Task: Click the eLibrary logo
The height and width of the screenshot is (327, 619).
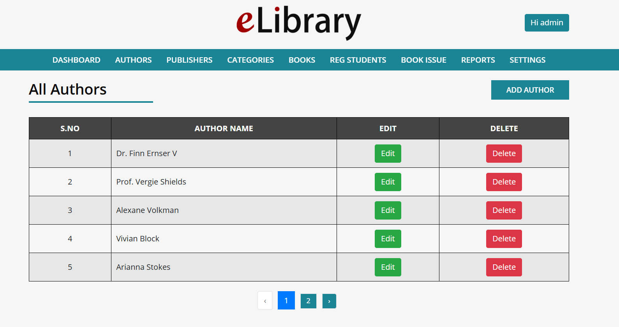Action: (299, 23)
